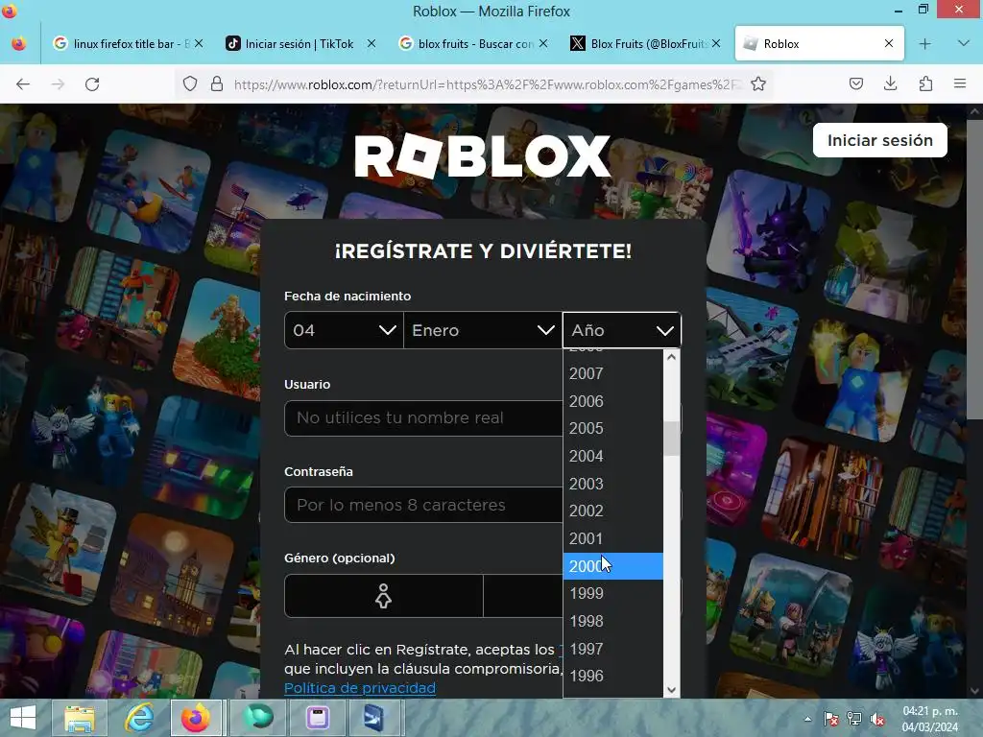983x737 pixels.
Task: Click the Roblox logo
Action: [482, 156]
